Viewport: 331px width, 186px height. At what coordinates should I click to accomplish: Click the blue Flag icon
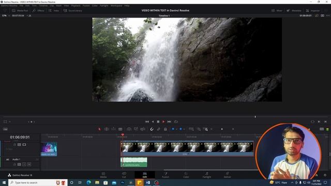173,129
